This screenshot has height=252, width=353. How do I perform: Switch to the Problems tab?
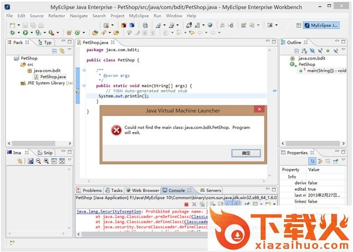[91, 191]
